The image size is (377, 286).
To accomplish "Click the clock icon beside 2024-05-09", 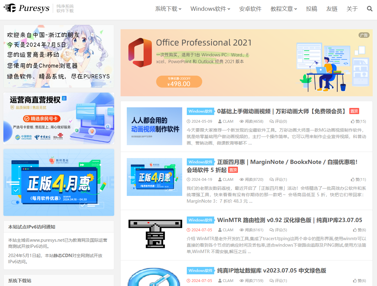I will pos(189,121).
